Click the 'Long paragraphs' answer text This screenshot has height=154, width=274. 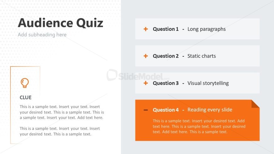pos(207,29)
